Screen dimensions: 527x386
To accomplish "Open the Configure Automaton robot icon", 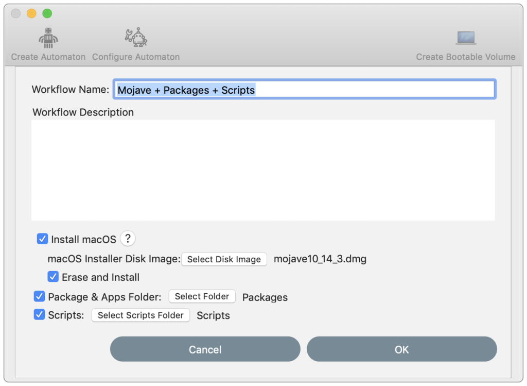I will pyautogui.click(x=136, y=37).
